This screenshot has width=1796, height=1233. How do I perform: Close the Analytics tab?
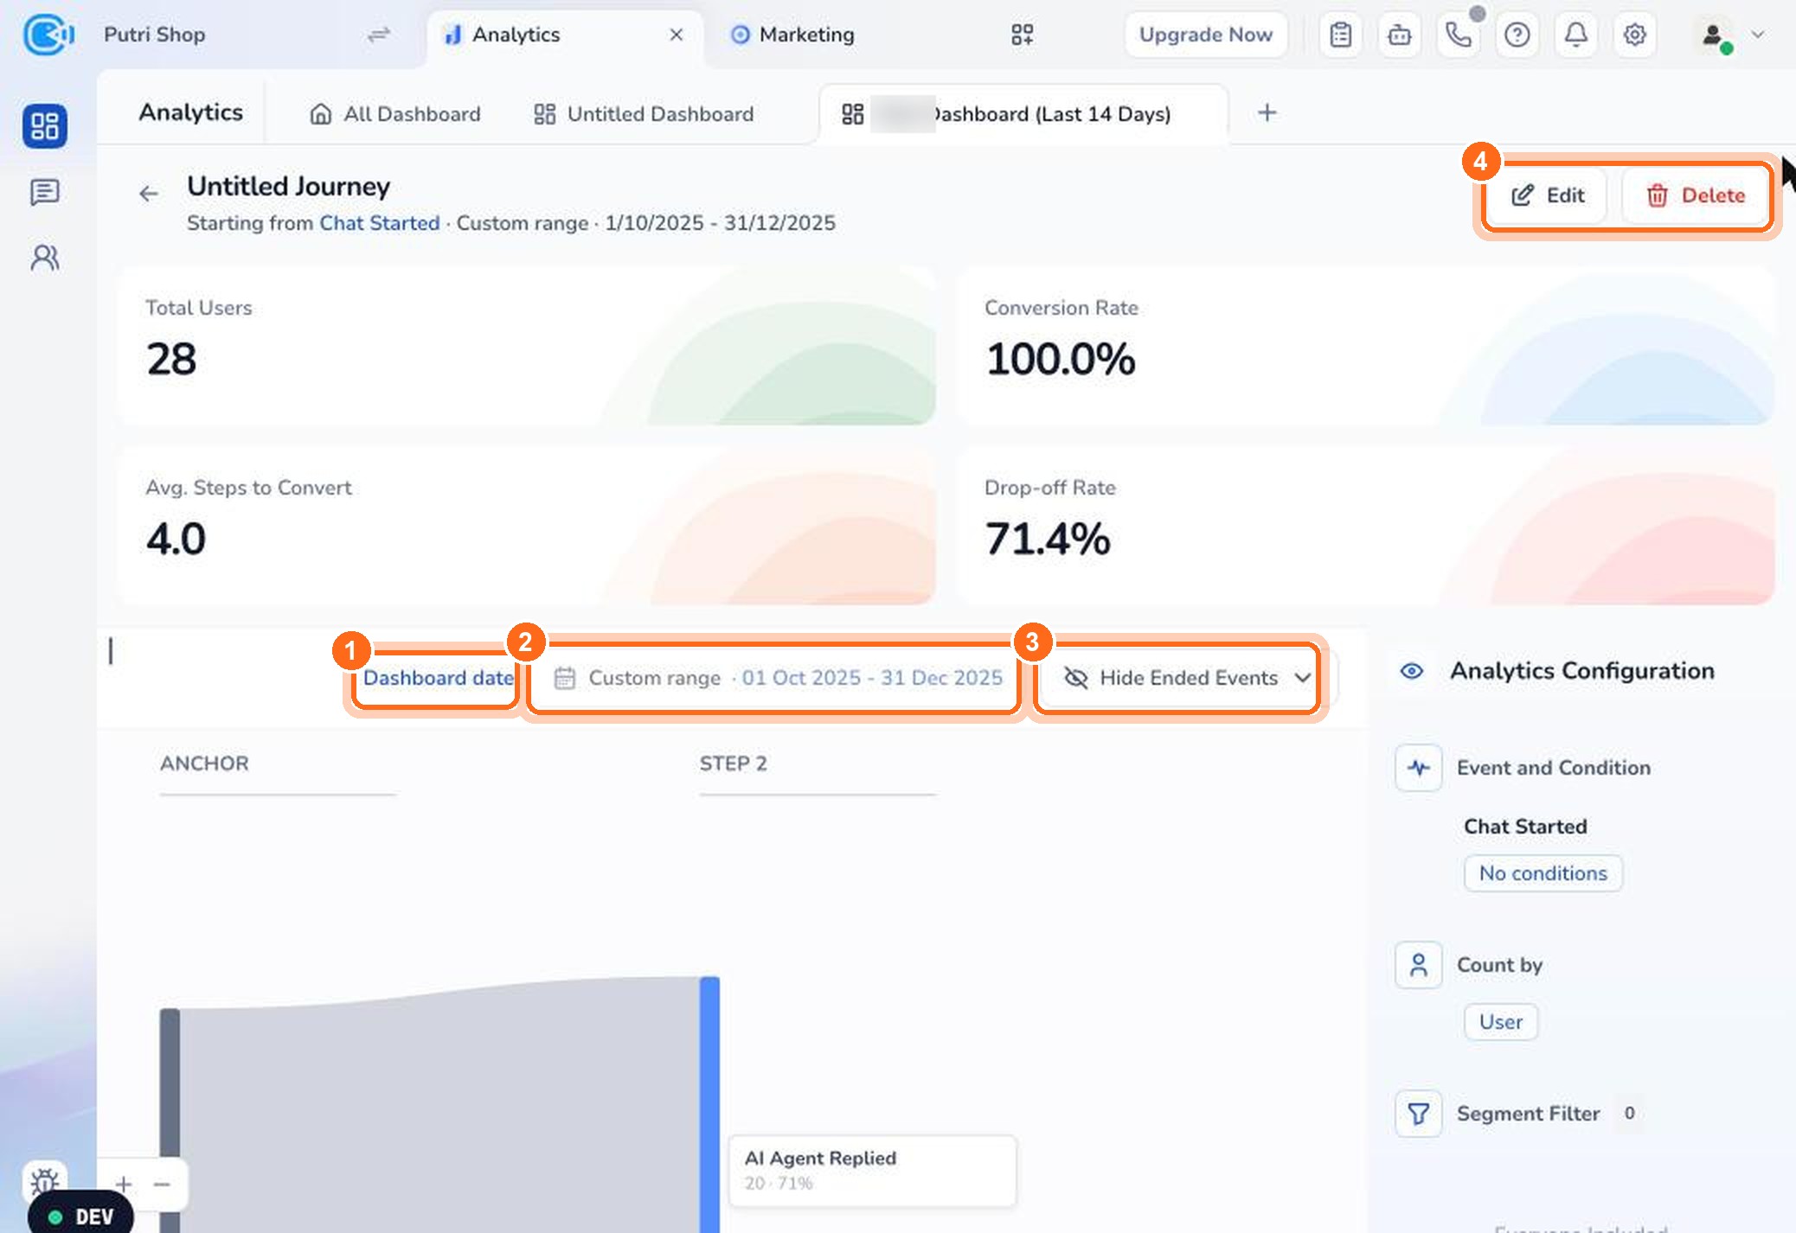pyautogui.click(x=677, y=35)
